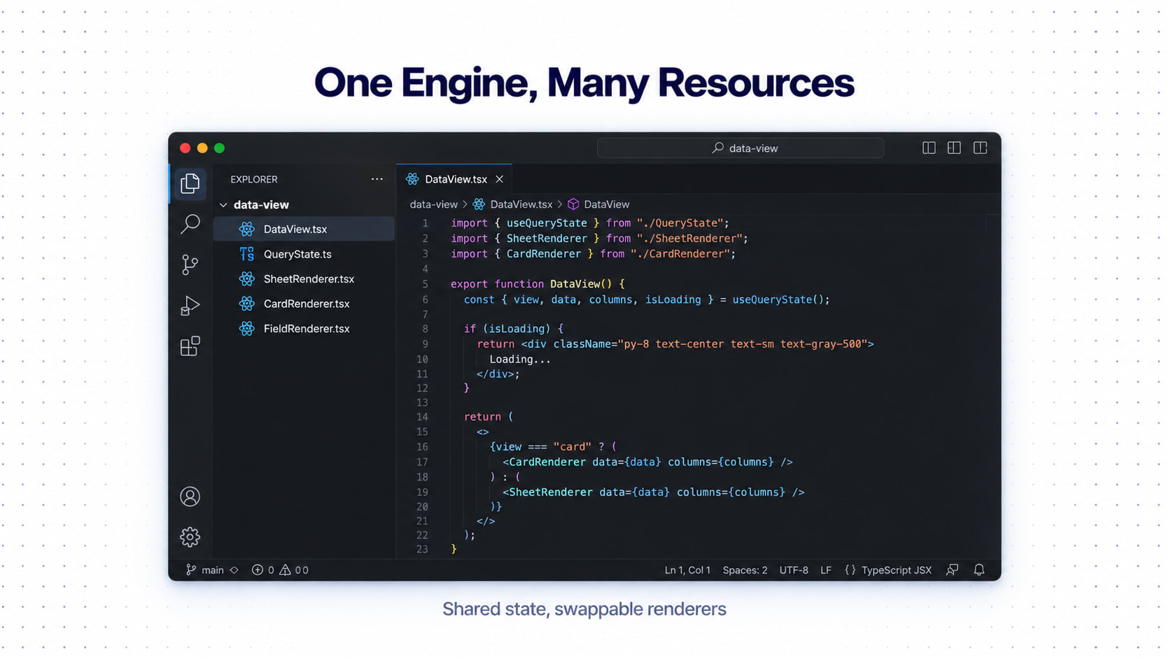Open the Explorer view in the activity bar

(x=190, y=183)
